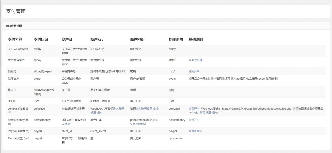
Task: Select the 如开启公众号支付 explanation text
Action: pyautogui.click(x=233, y=79)
